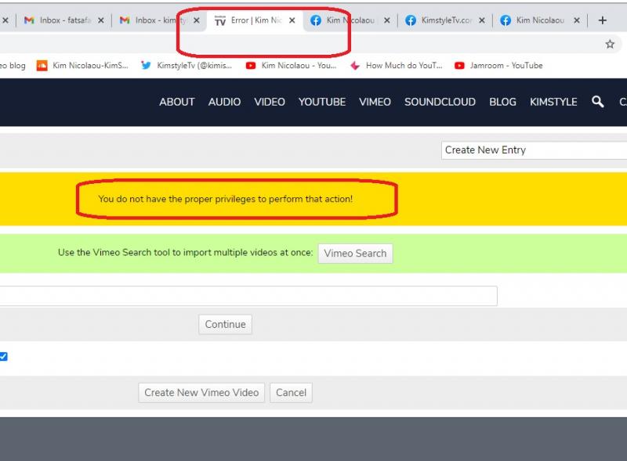Screen dimensions: 627x461
Task: Switch to the Inbox - fatsafa Gmail tab
Action: (61, 21)
